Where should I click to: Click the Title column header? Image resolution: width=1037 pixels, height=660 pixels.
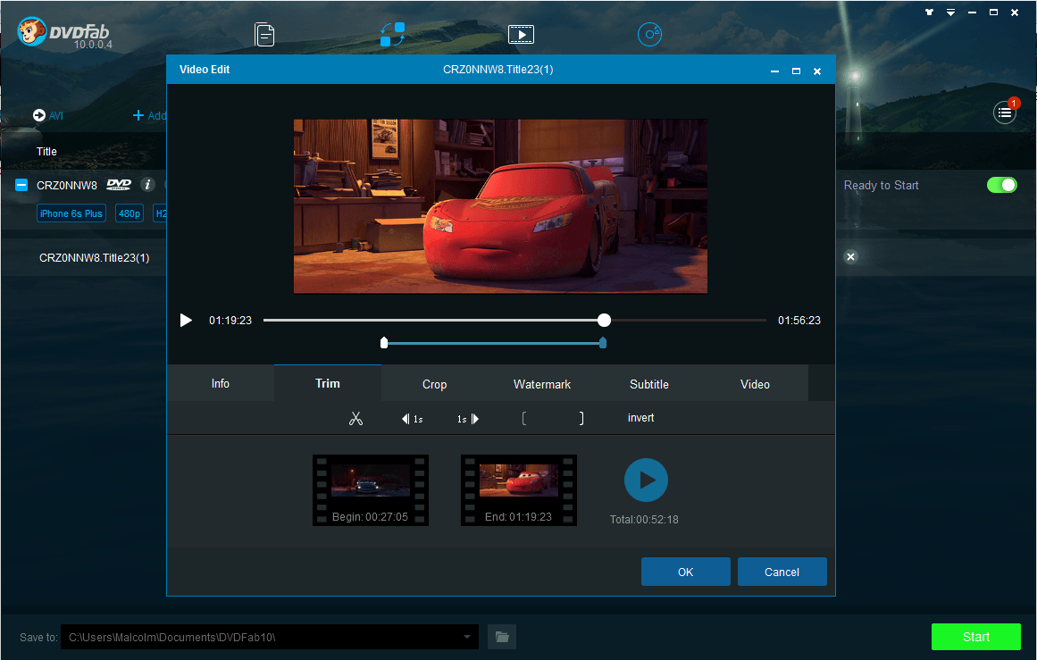46,152
